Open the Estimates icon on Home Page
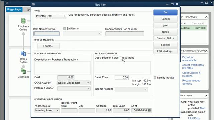Image resolution: width=214 pixels, height=120 pixels. click(x=23, y=71)
